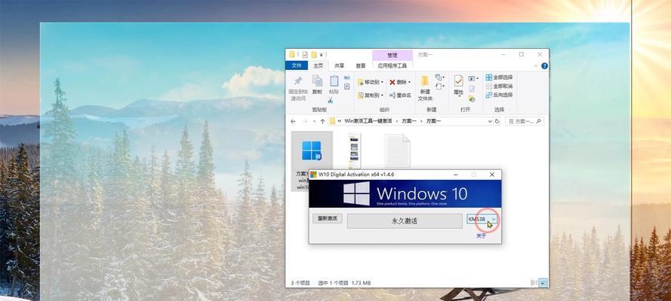Click the history icon in 打开 group
Viewport: 671px width, 301px height.
(x=472, y=99)
